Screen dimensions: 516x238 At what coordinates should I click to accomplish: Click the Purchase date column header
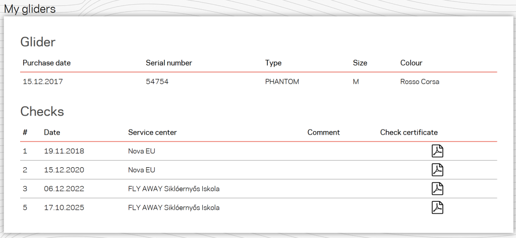click(46, 63)
